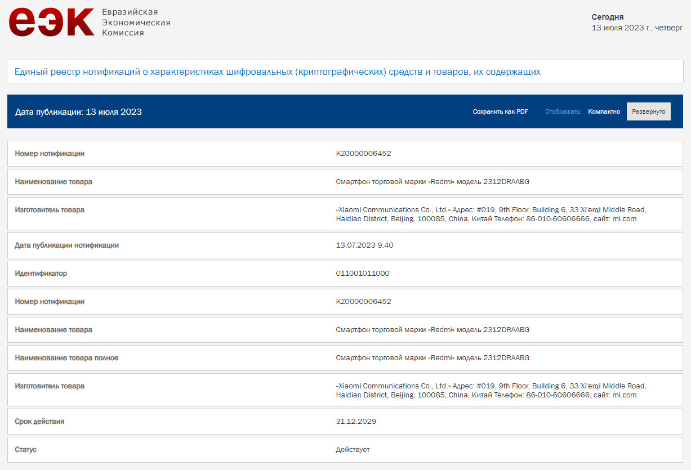Image resolution: width=691 pixels, height=470 pixels.
Task: Click the second Изготовитель товара address text
Action: pyautogui.click(x=490, y=390)
